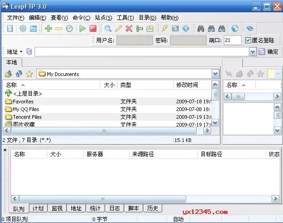Click the second binoculars search icon

click(x=211, y=29)
